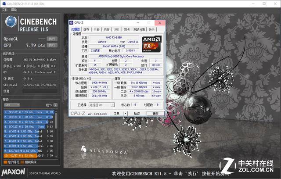Image resolution: width=281 pixels, height=179 pixels.
Task: Click the Cinebench title bar app icon
Action: pos(4,3)
